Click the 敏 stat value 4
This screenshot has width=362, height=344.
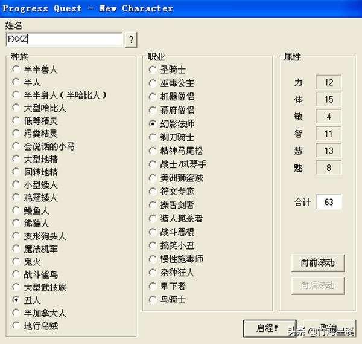tap(329, 117)
